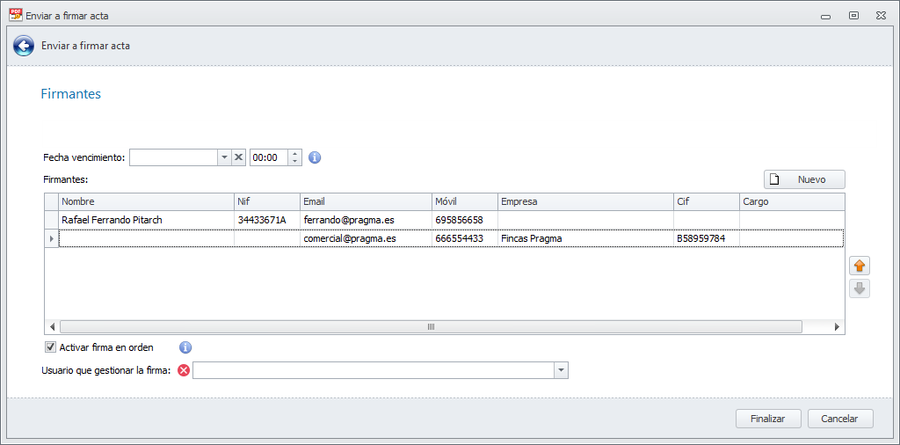Select the ferrando@pragma.es email cell
Screen dimensions: 900x445
366,220
